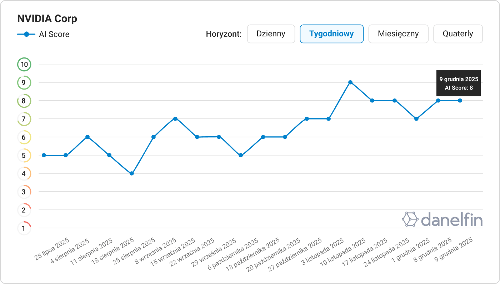The height and width of the screenshot is (284, 500).
Task: Click the score 10 circle icon
Action: [x=24, y=65]
